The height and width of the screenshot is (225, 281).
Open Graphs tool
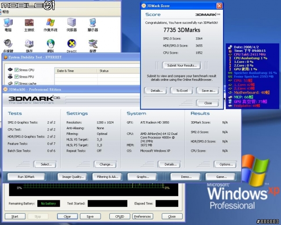[x=143, y=177]
